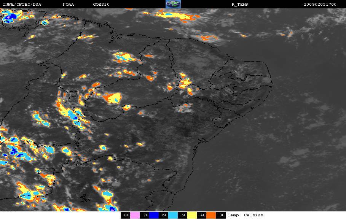
Task: Click the NOAA label in the header
Action: [68, 5]
